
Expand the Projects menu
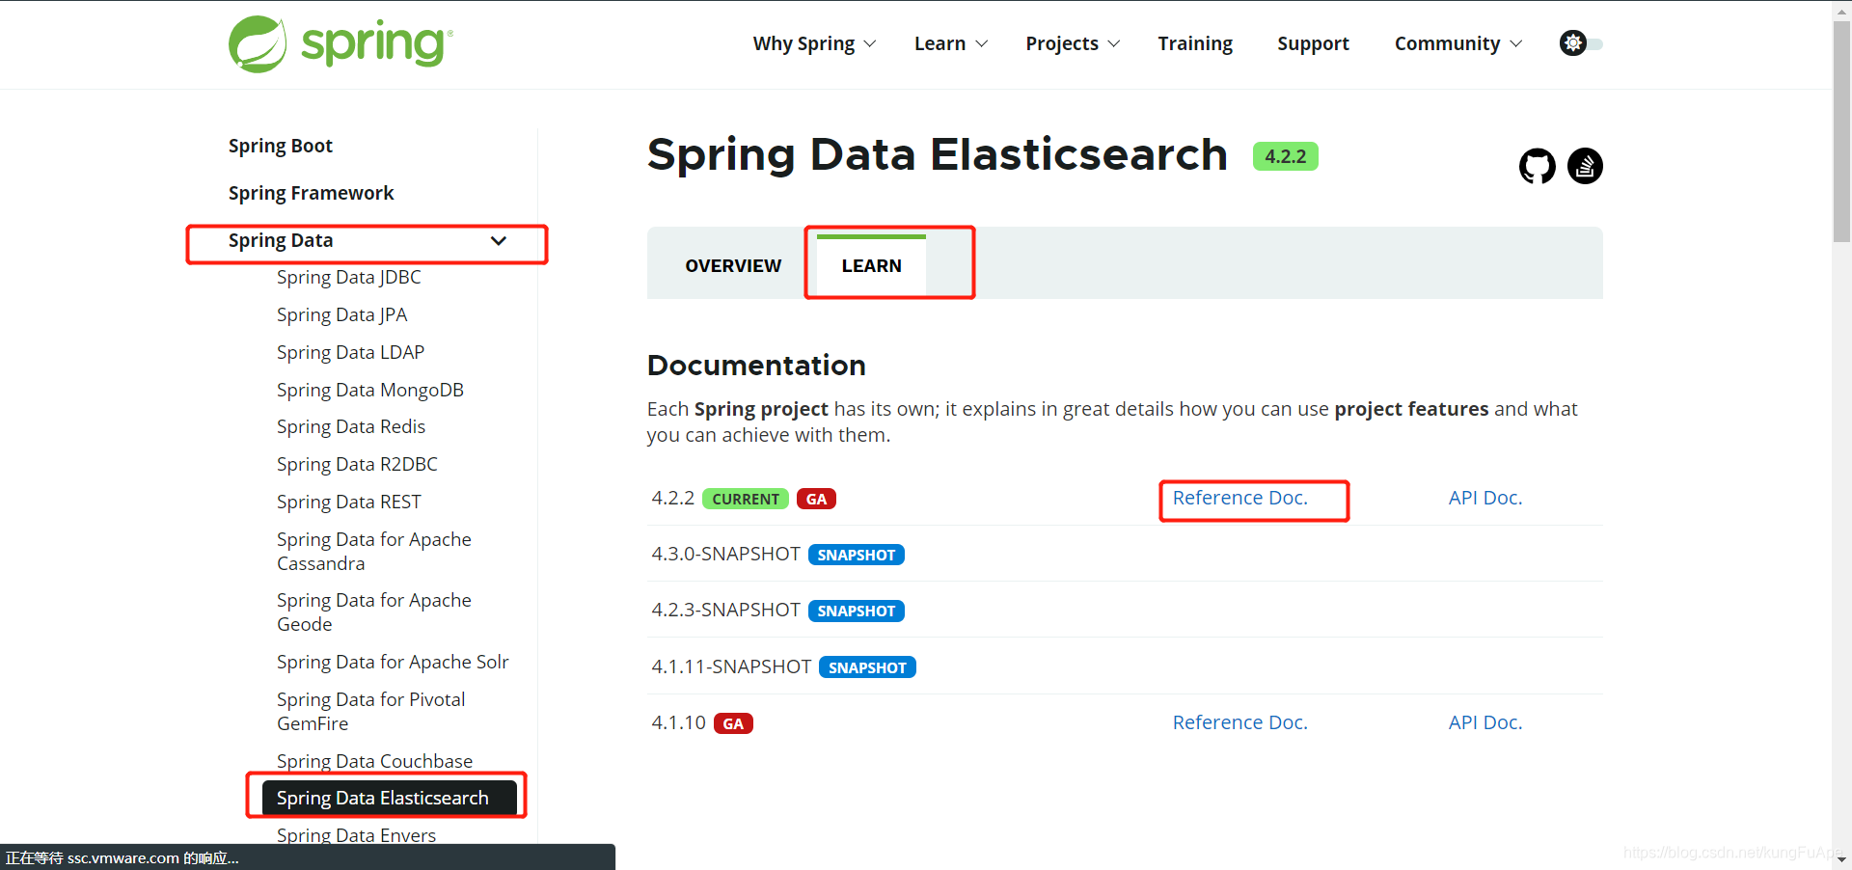click(1073, 43)
